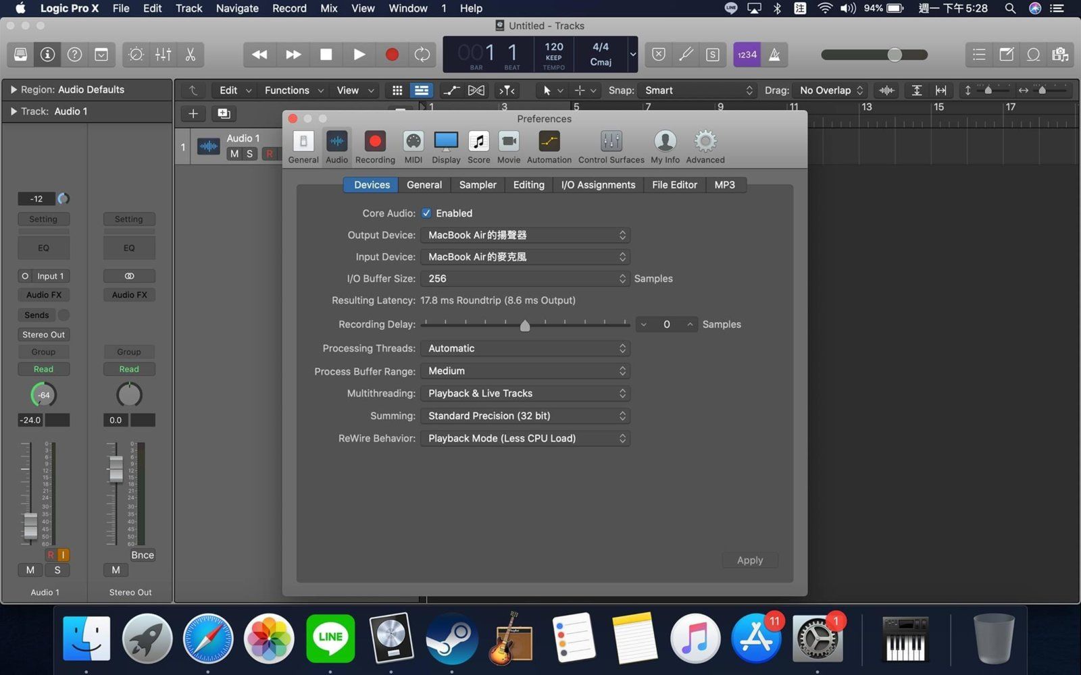Open the Note Pads button
The width and height of the screenshot is (1081, 675).
click(x=1006, y=55)
